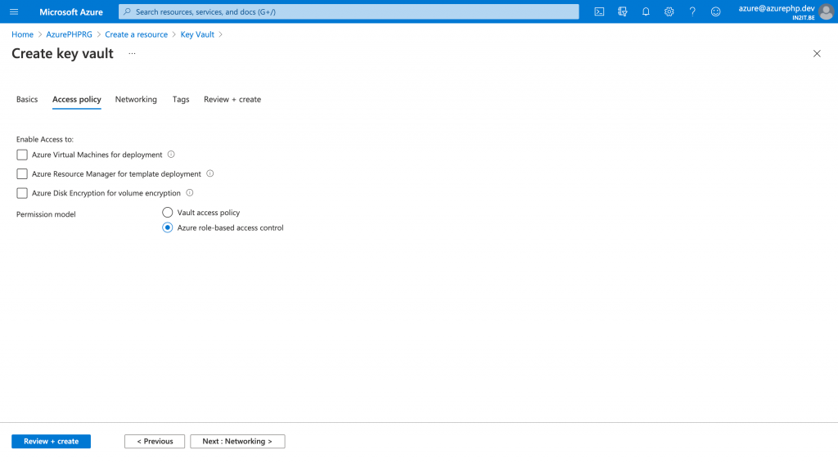This screenshot has width=838, height=463.
Task: Open portal settings gear
Action: [x=669, y=11]
